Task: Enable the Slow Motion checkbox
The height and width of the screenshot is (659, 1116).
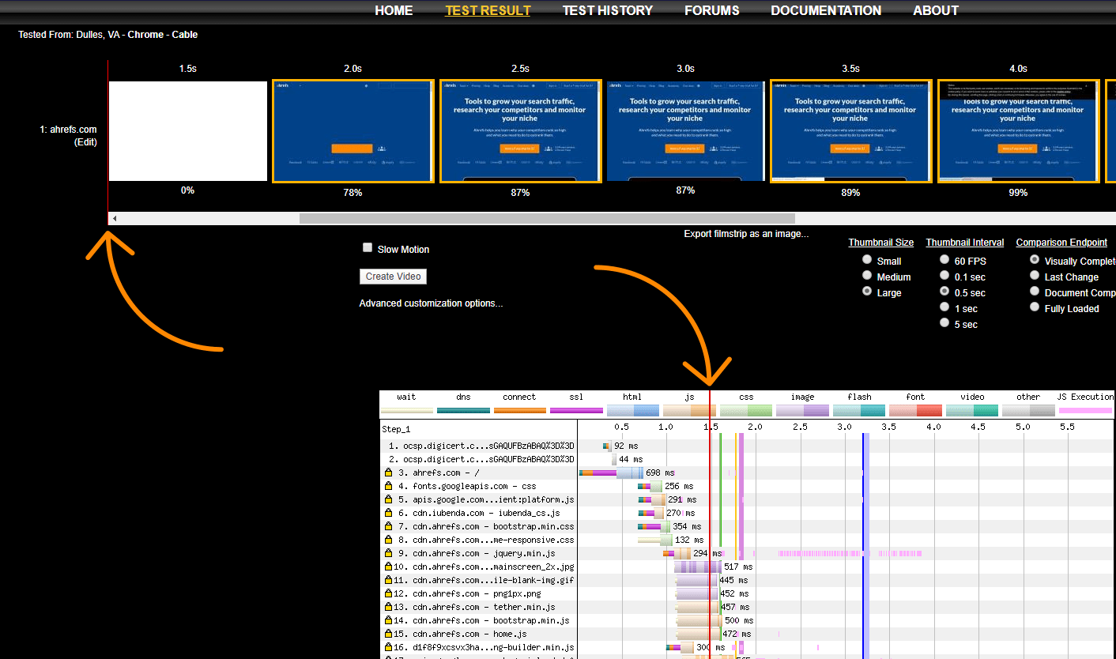Action: pyautogui.click(x=368, y=248)
